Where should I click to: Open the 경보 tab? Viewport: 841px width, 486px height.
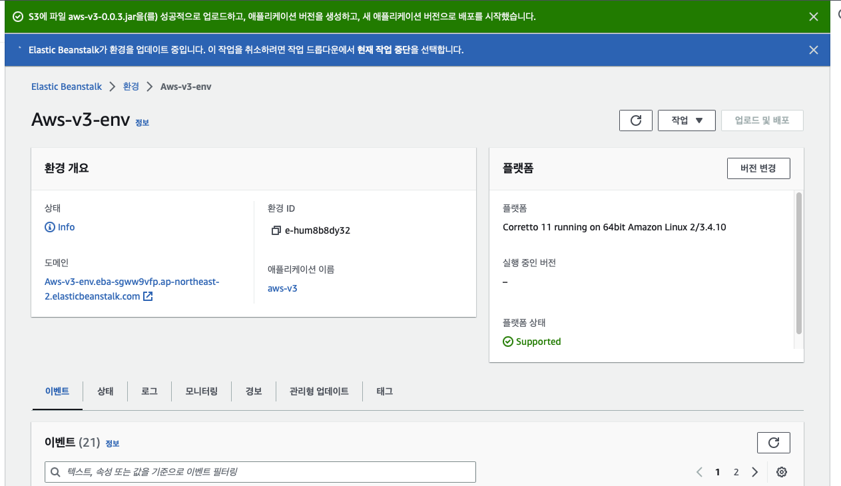tap(254, 391)
